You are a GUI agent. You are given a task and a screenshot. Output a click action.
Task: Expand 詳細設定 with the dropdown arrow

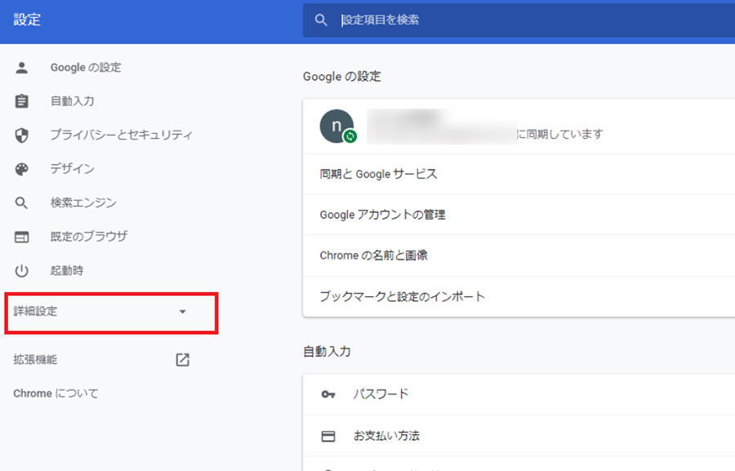182,312
